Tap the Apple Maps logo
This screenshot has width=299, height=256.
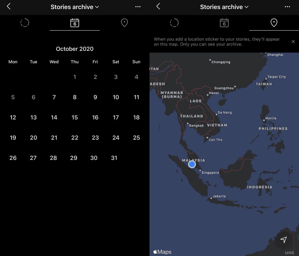click(162, 252)
